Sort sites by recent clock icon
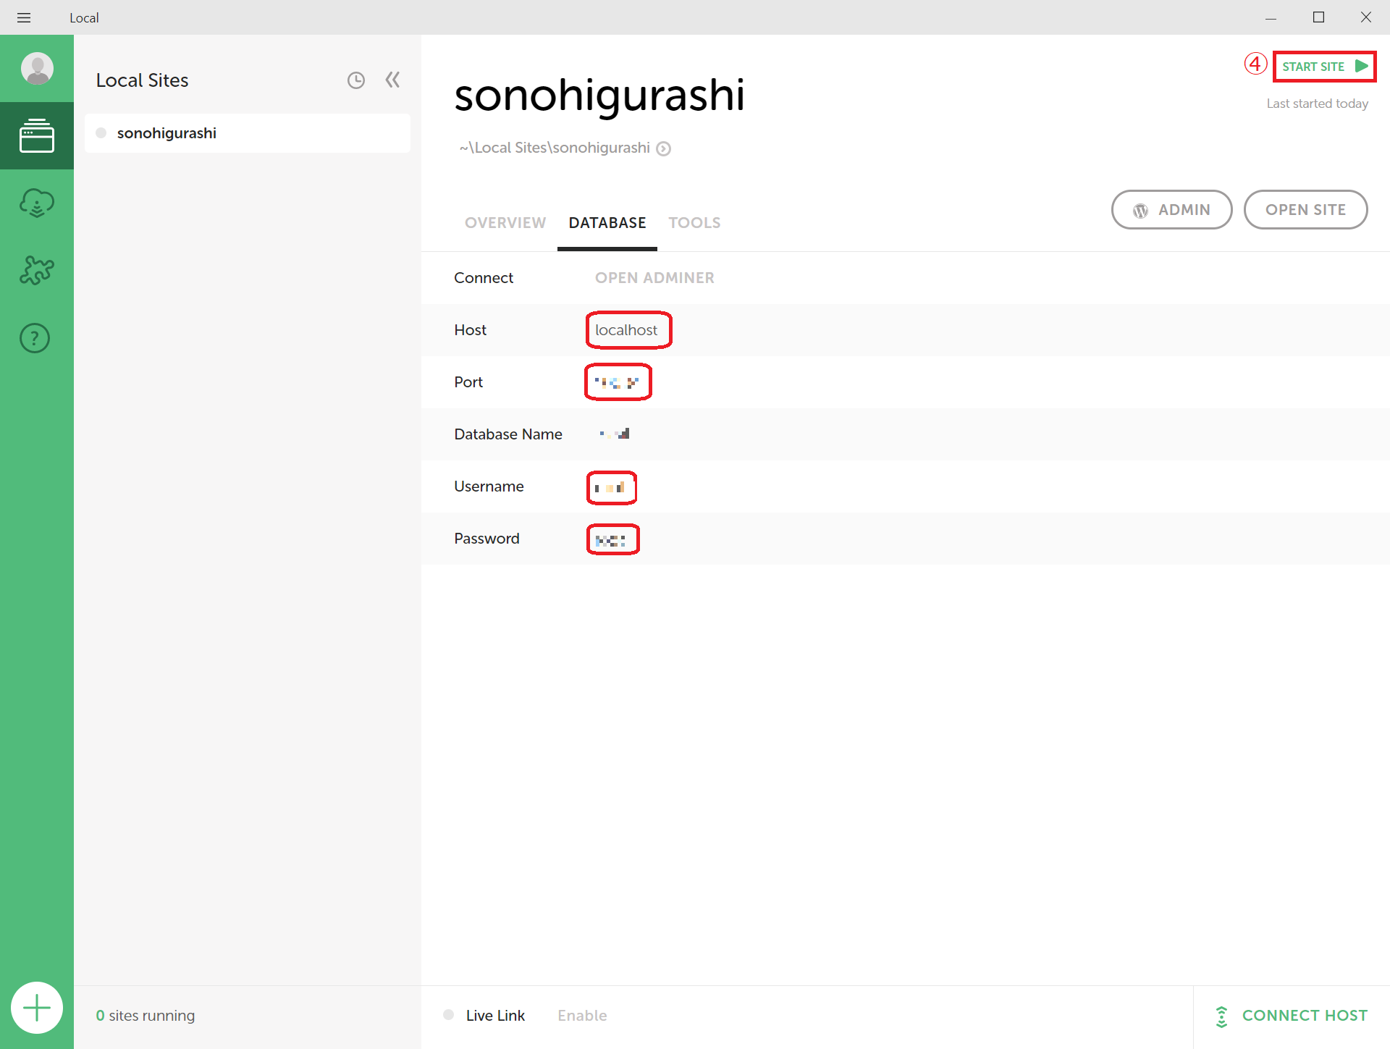The image size is (1390, 1049). point(356,80)
